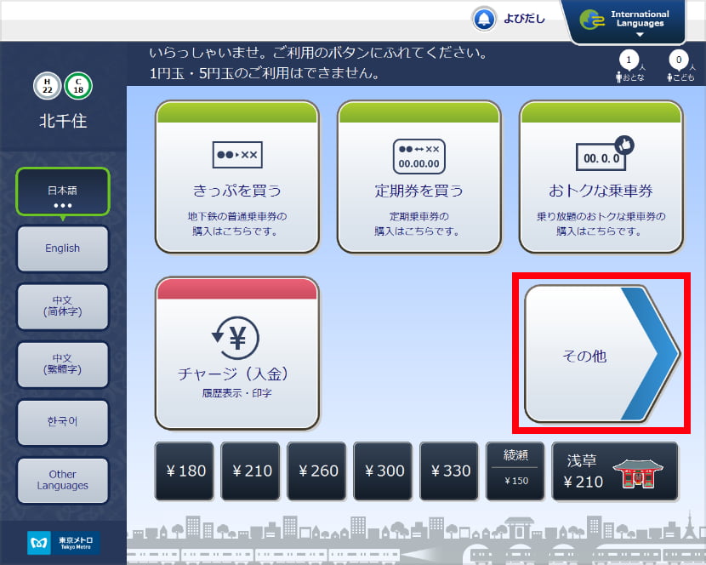Viewport: 706px width, 565px height.
Task: Select 中文 (简体字) language option
Action: pyautogui.click(x=62, y=306)
